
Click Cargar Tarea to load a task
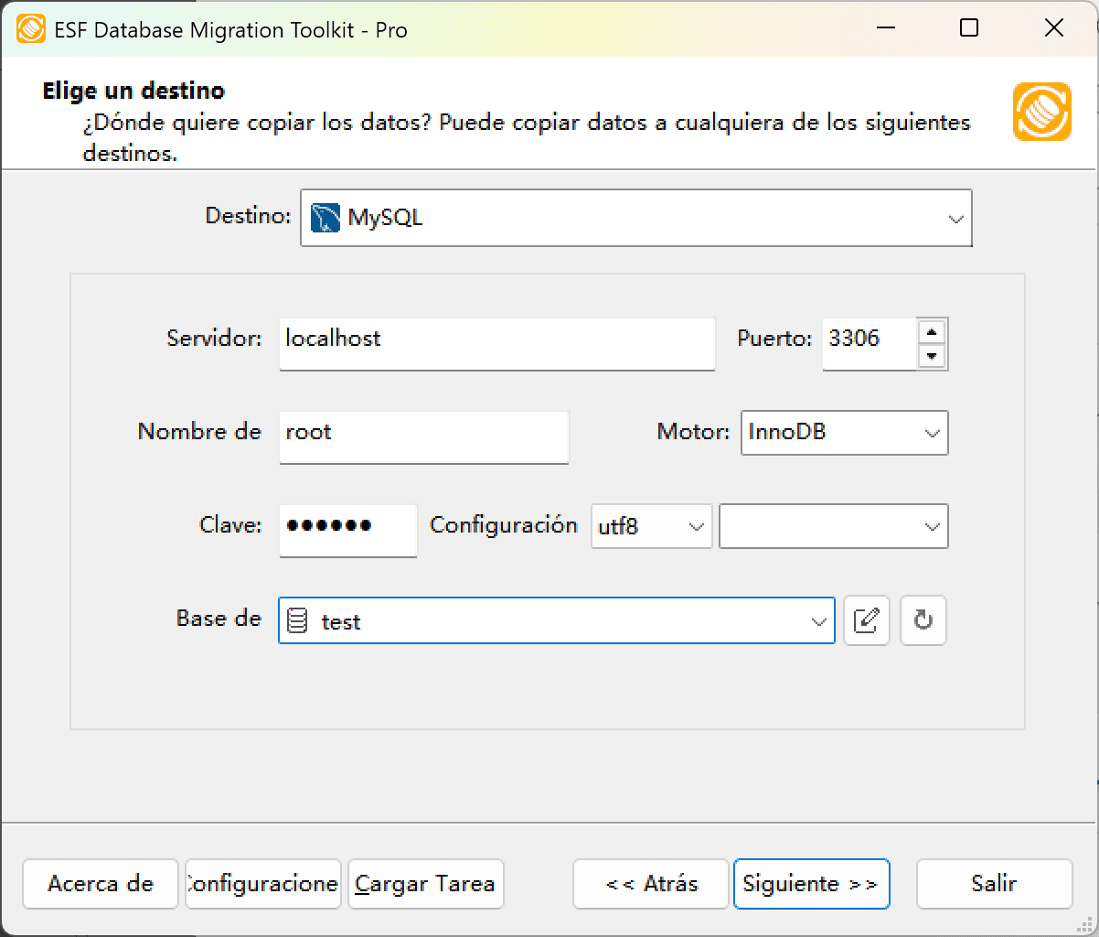425,884
